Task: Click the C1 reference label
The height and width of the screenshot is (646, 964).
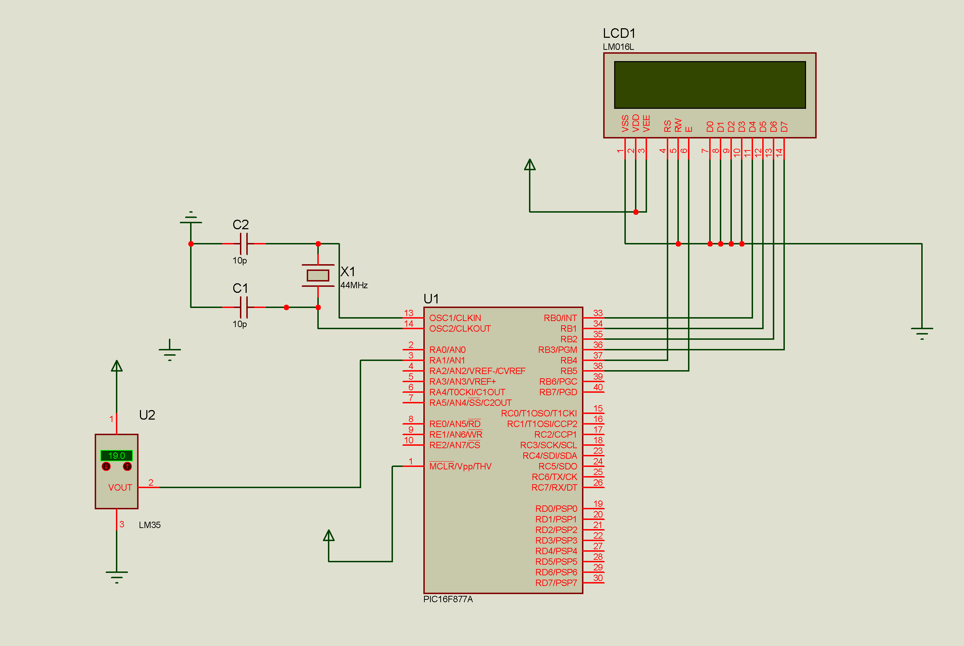Action: click(240, 288)
